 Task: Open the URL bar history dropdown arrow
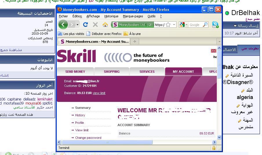[x=174, y=25]
